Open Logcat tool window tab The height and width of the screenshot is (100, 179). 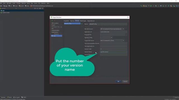17,97
